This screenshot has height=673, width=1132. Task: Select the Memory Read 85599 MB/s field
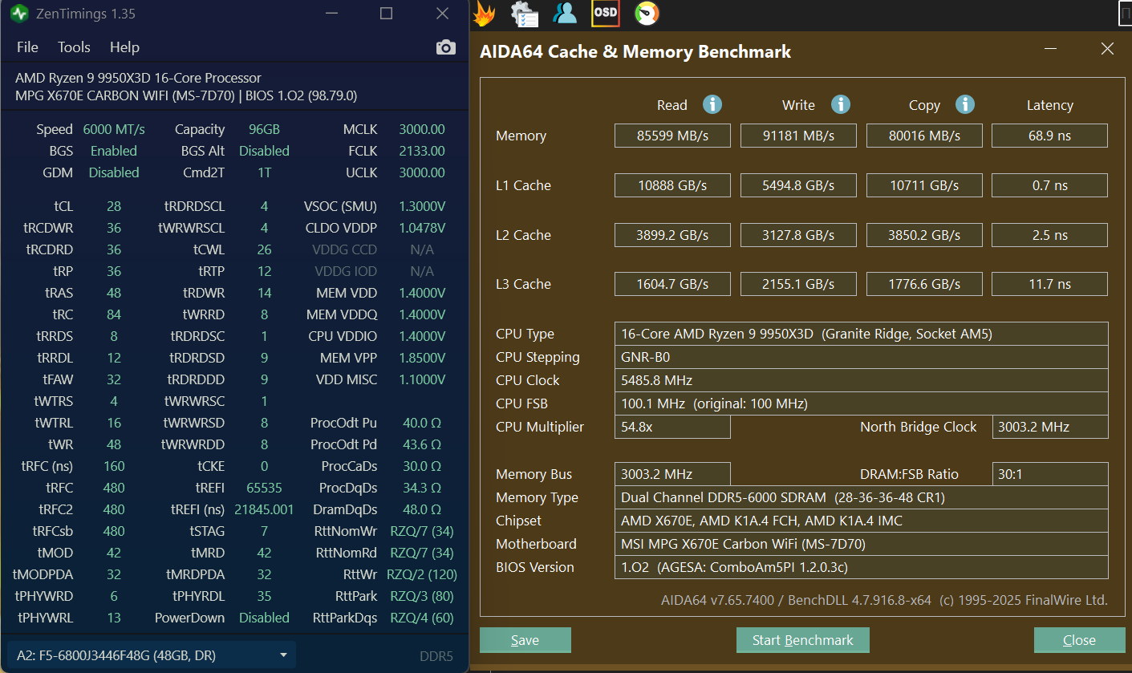pyautogui.click(x=672, y=136)
